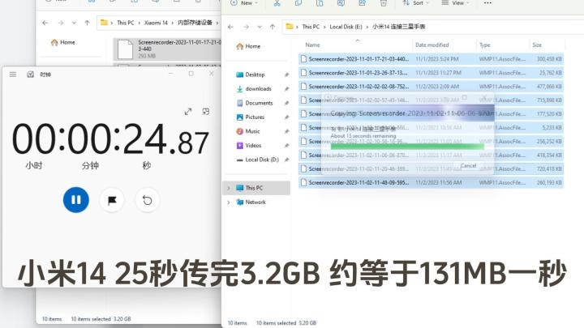
Task: Expand the This PC tree node
Action: pyautogui.click(x=228, y=188)
